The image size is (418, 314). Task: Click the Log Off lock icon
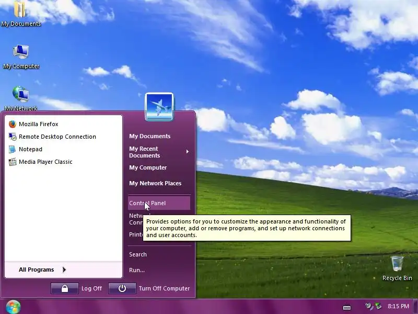coord(64,288)
